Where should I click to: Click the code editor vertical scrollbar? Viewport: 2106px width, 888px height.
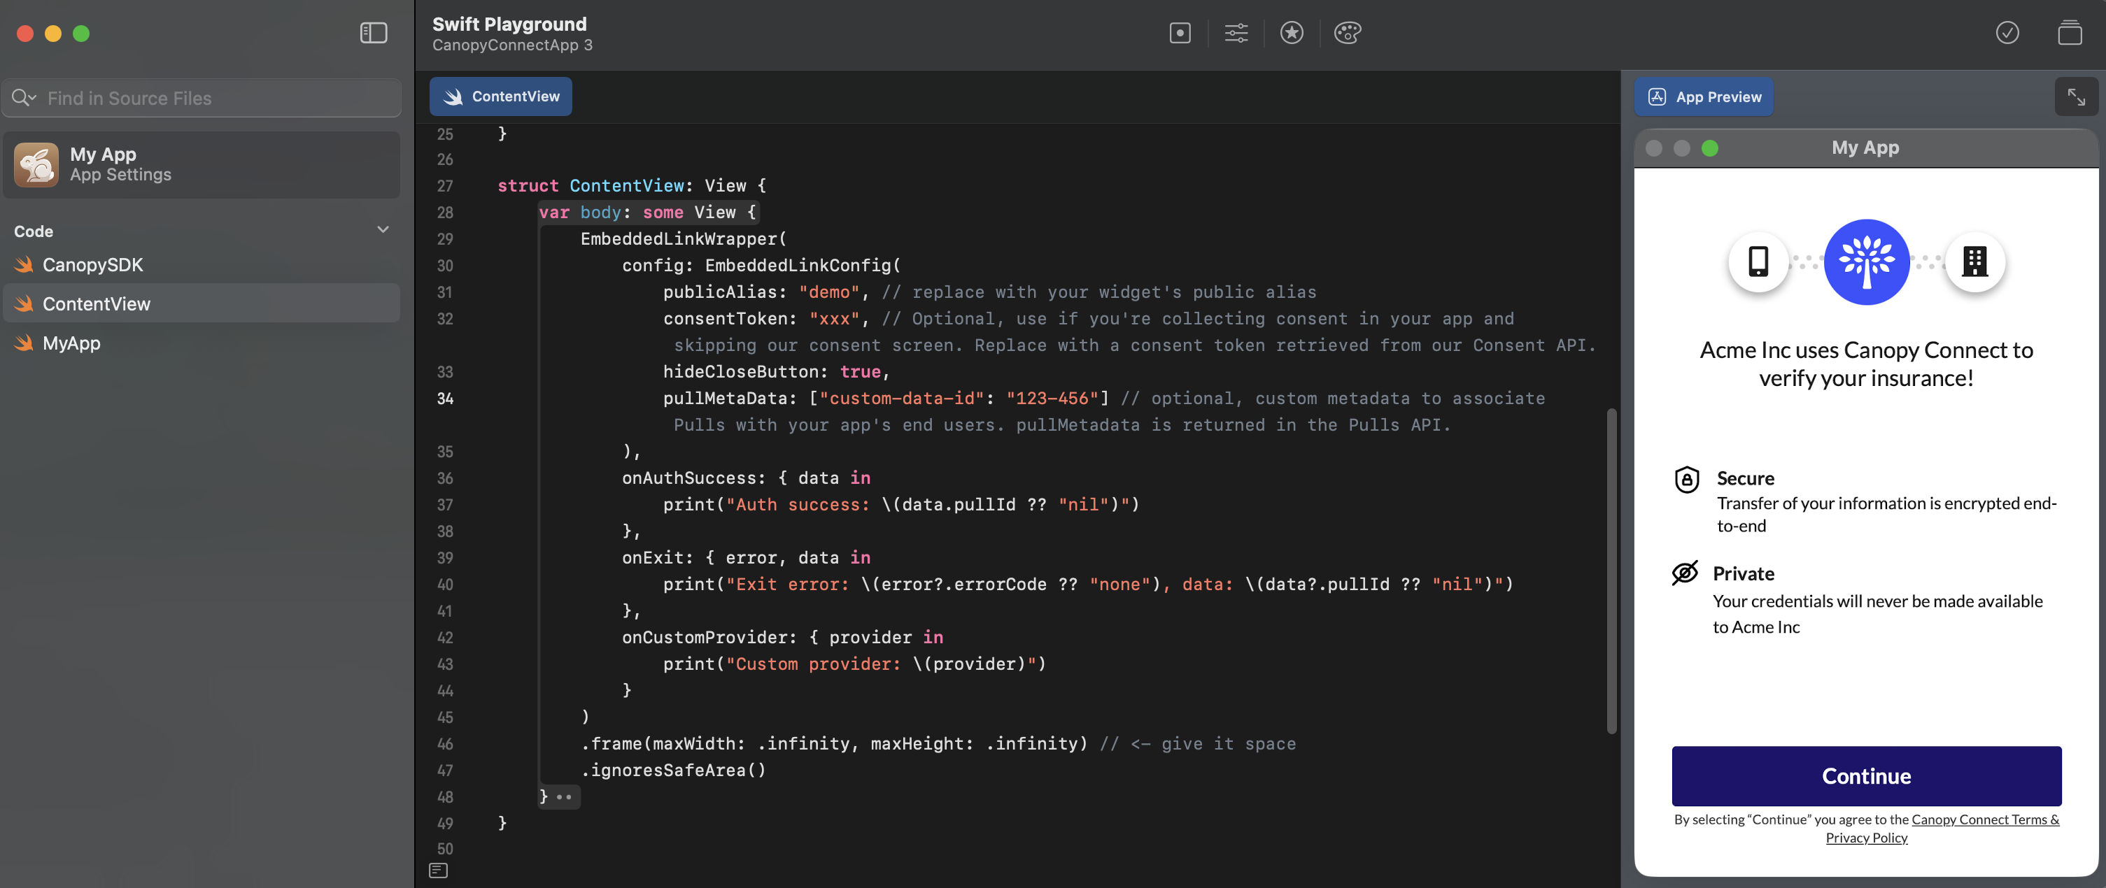click(1611, 572)
